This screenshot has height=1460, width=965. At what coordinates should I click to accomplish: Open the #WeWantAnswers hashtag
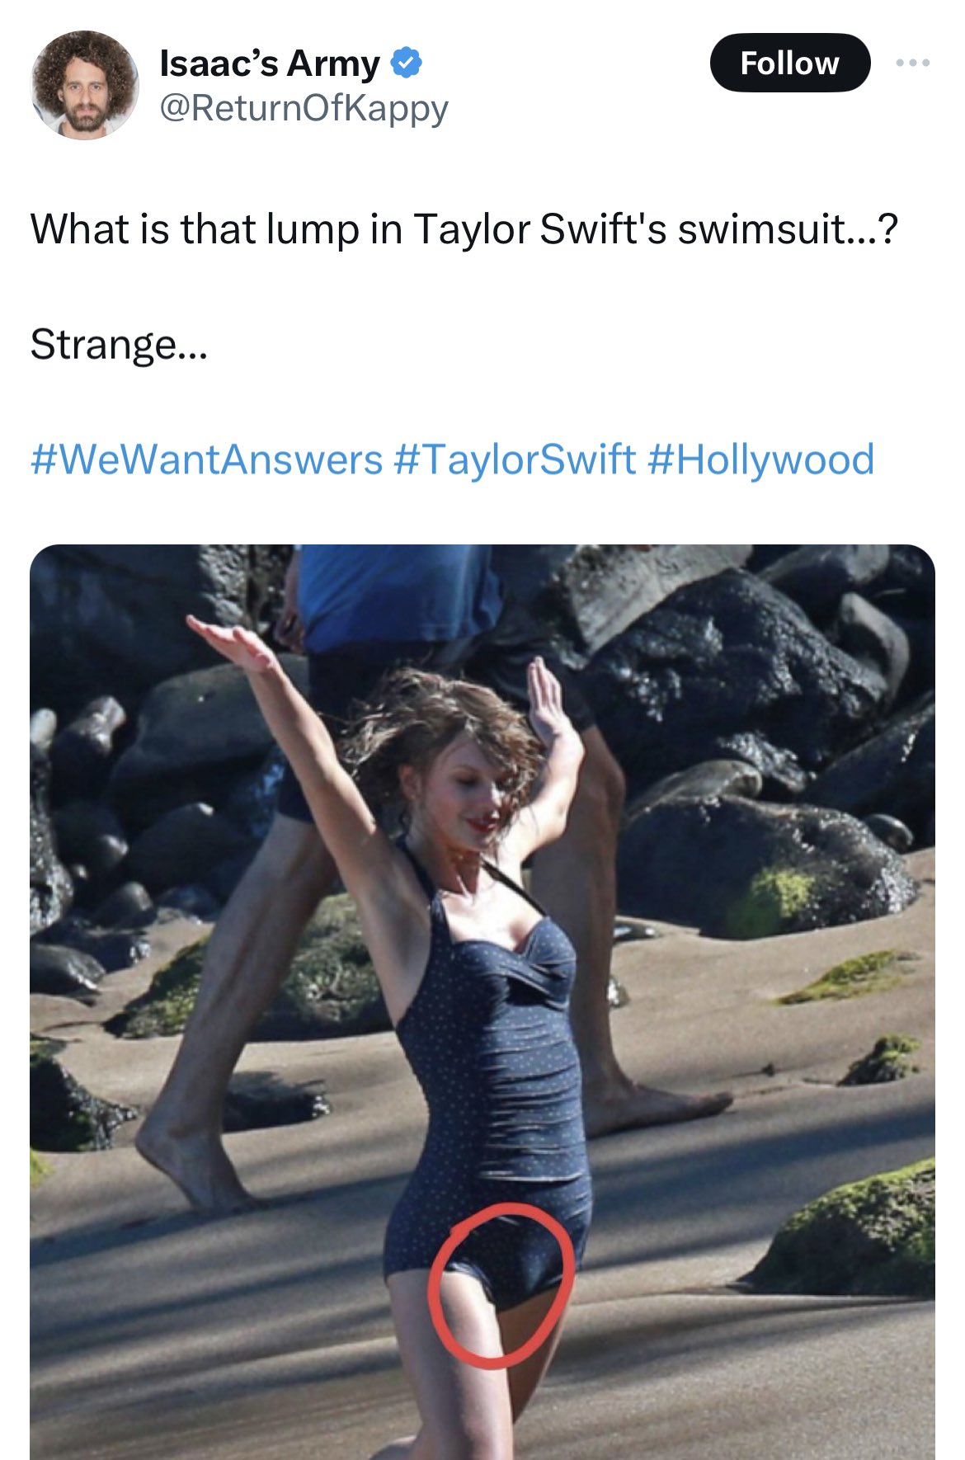pyautogui.click(x=206, y=459)
